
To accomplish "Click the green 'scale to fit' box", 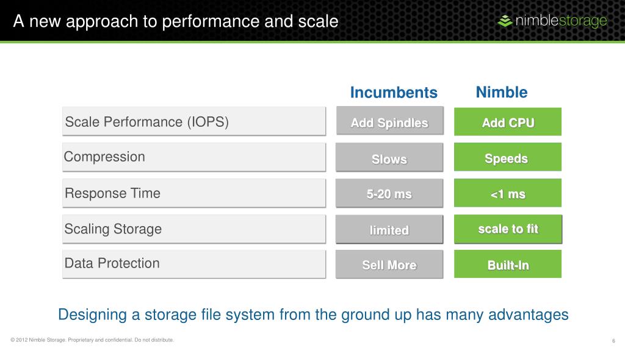I will click(508, 229).
